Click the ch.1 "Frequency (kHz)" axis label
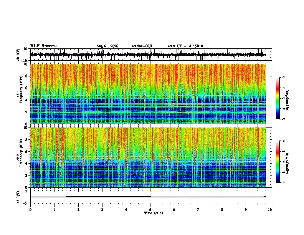Viewport: 304px width, 235px height. [x=21, y=89]
